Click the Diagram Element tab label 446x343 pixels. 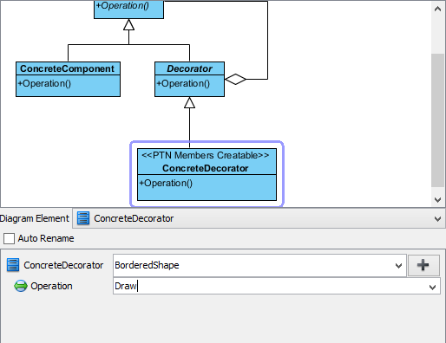pyautogui.click(x=34, y=218)
